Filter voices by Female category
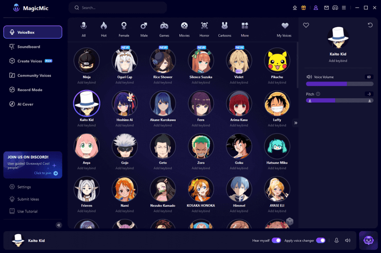This screenshot has height=253, width=381. pos(124,30)
